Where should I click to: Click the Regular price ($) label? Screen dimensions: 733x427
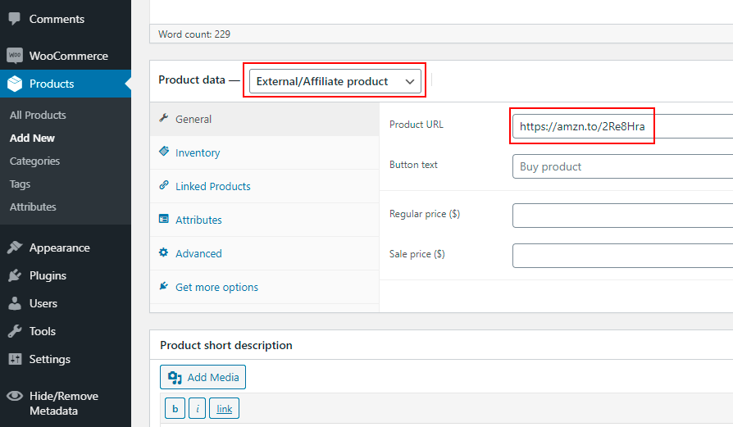pyautogui.click(x=425, y=214)
